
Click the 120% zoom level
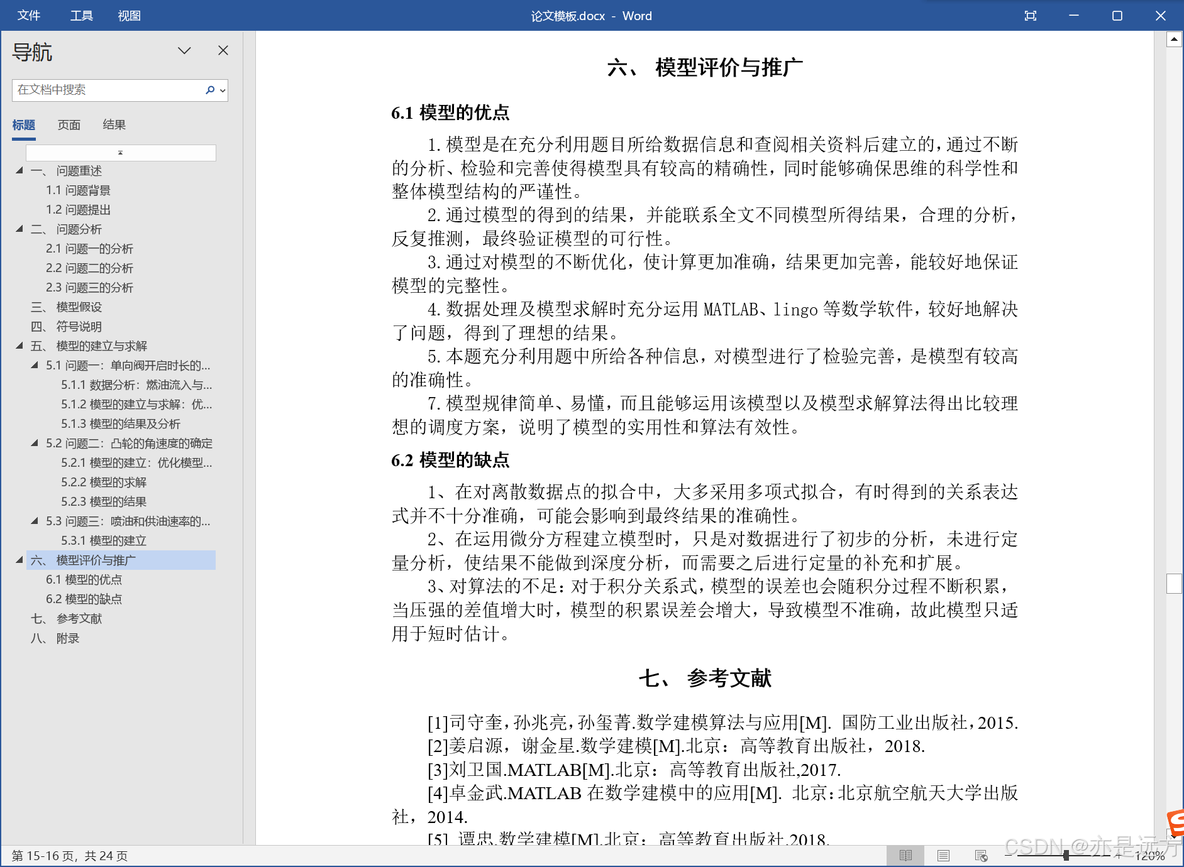tap(1150, 856)
